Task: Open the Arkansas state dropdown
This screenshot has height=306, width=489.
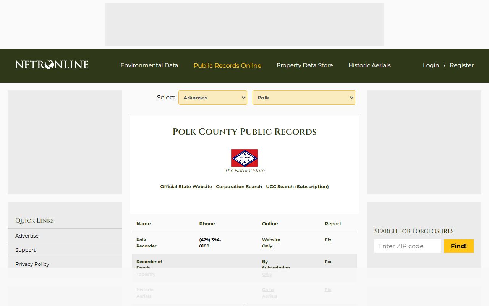Action: tap(213, 98)
